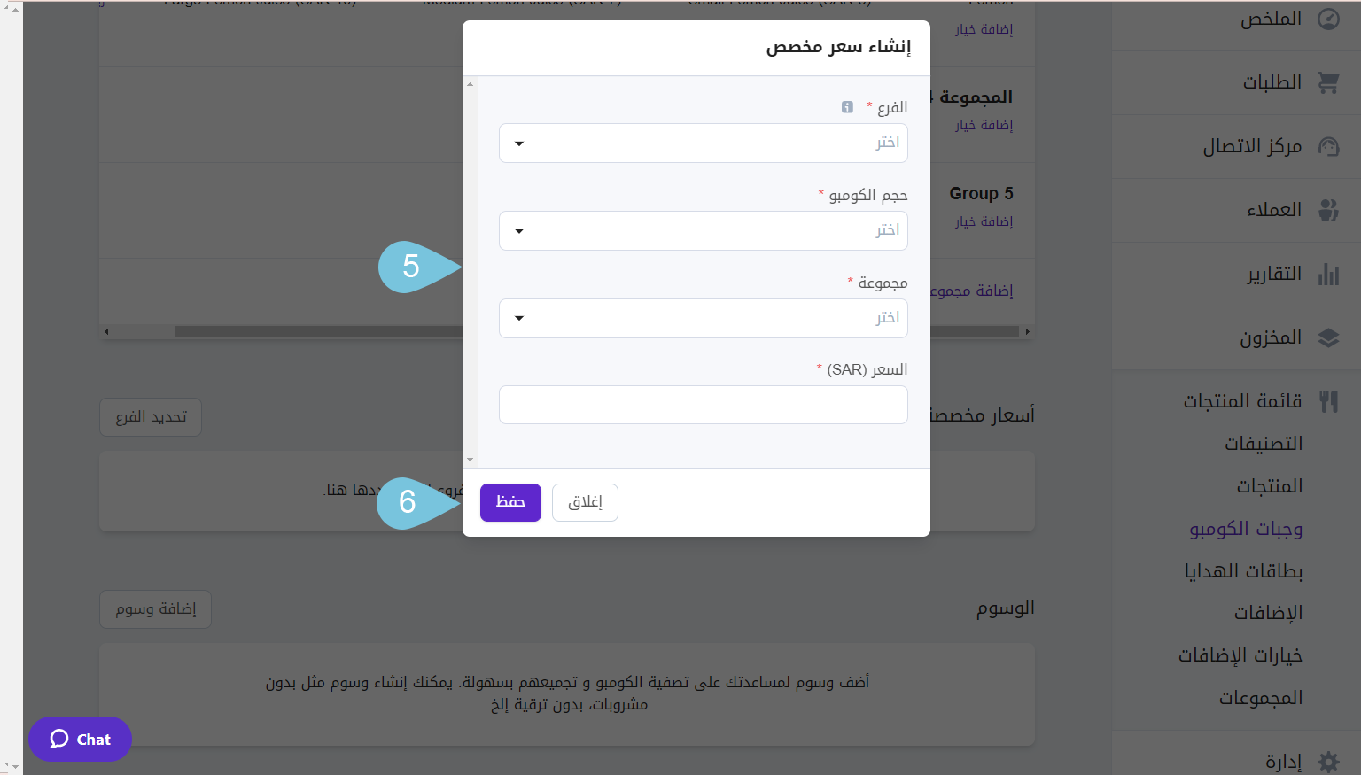
Task: Select التصنيفات submenu item
Action: 1264,444
